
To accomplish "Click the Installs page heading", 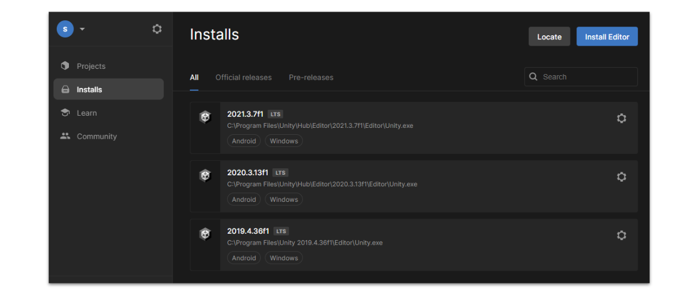I will tap(214, 35).
